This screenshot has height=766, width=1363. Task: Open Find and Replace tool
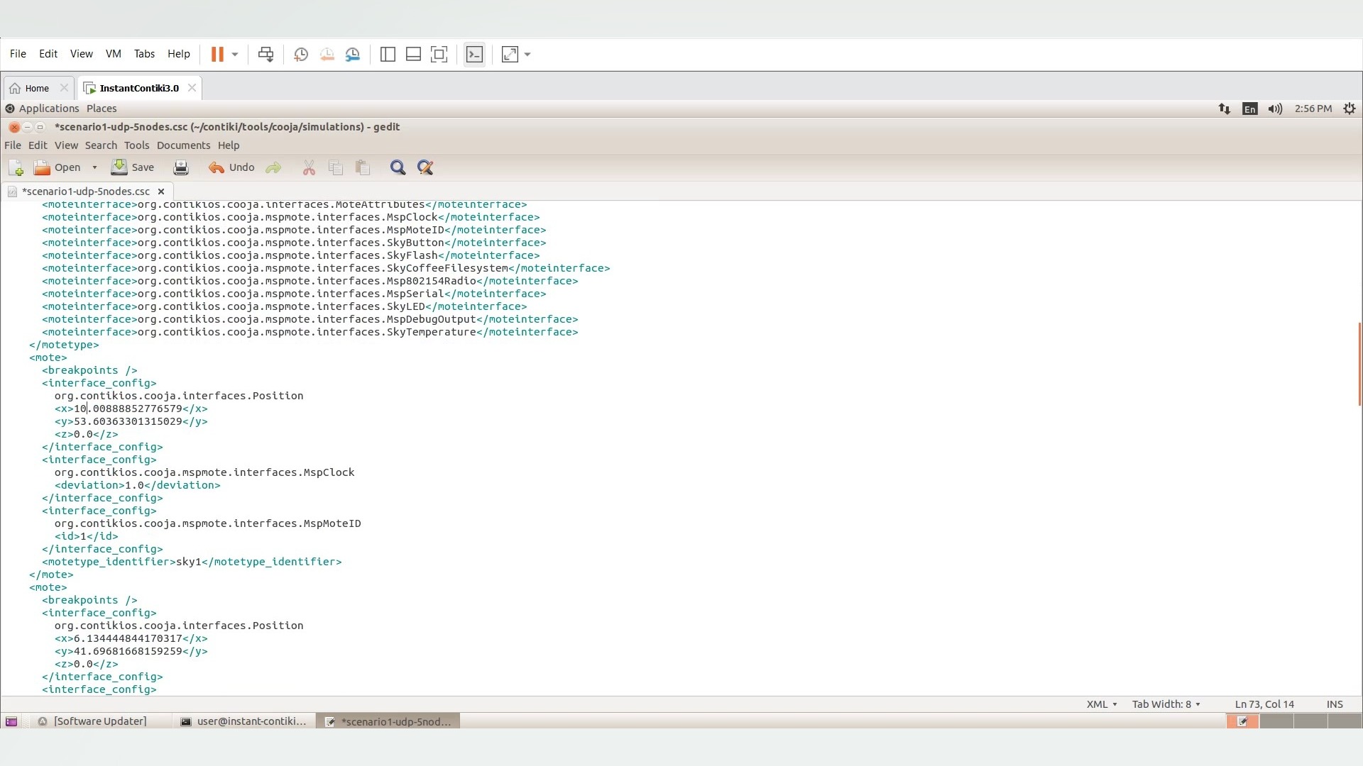click(425, 168)
